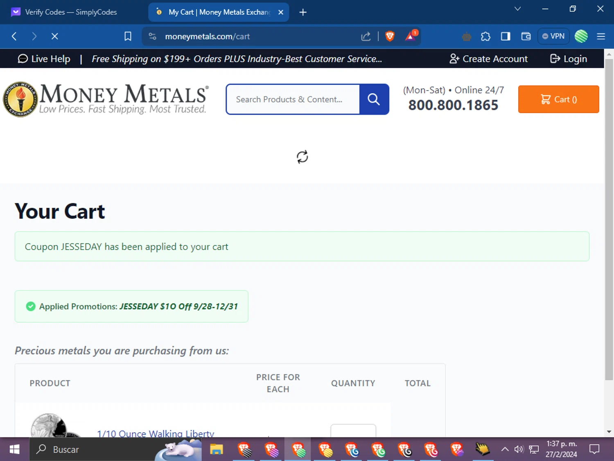The width and height of the screenshot is (614, 461).
Task: Click the QUANTITY column header
Action: point(353,383)
